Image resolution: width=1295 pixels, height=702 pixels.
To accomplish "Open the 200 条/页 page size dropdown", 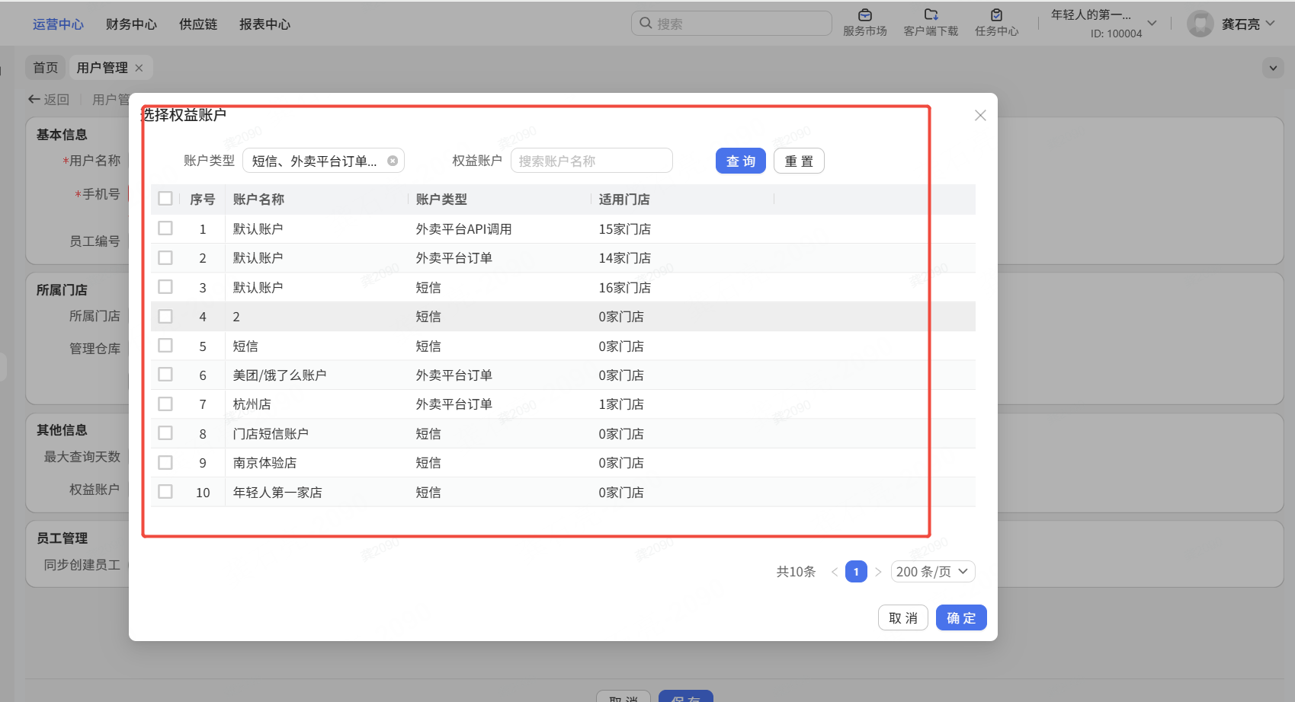I will (x=934, y=572).
